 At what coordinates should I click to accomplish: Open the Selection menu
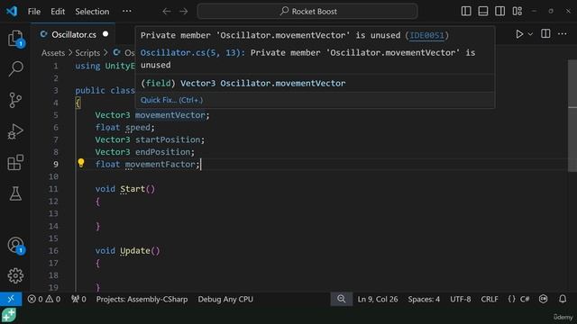92,12
